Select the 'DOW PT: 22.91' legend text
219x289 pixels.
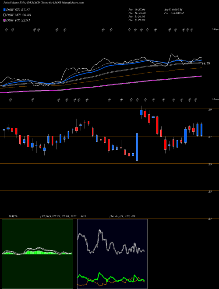point(18,20)
